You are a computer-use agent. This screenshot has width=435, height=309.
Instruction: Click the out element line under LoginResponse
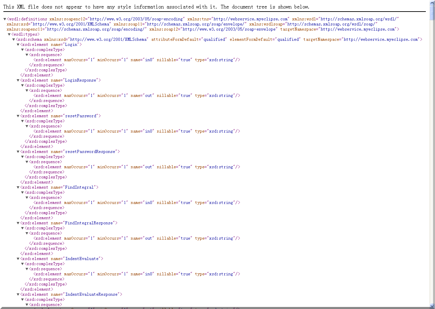click(137, 96)
